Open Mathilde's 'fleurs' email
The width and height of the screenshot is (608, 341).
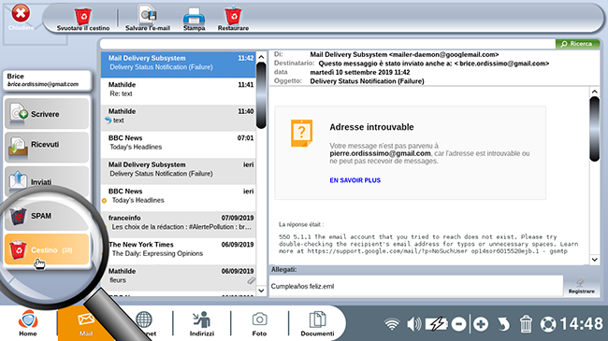point(179,277)
